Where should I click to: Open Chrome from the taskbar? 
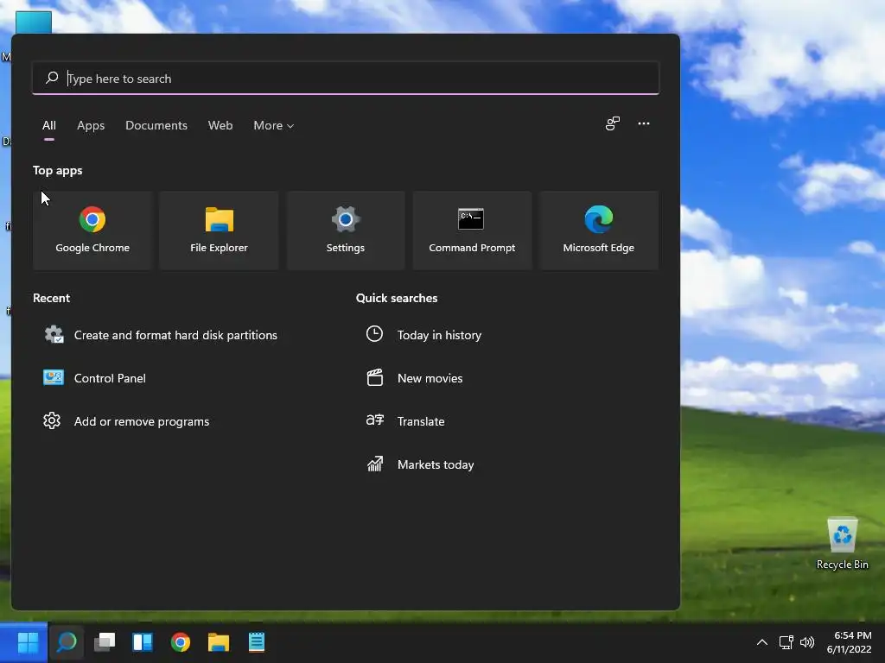pos(181,642)
